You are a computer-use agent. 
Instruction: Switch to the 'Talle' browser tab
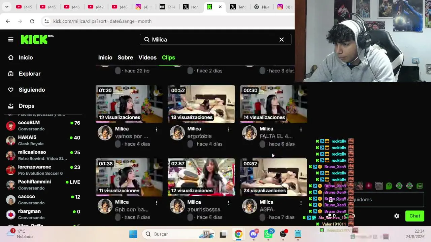click(168, 7)
